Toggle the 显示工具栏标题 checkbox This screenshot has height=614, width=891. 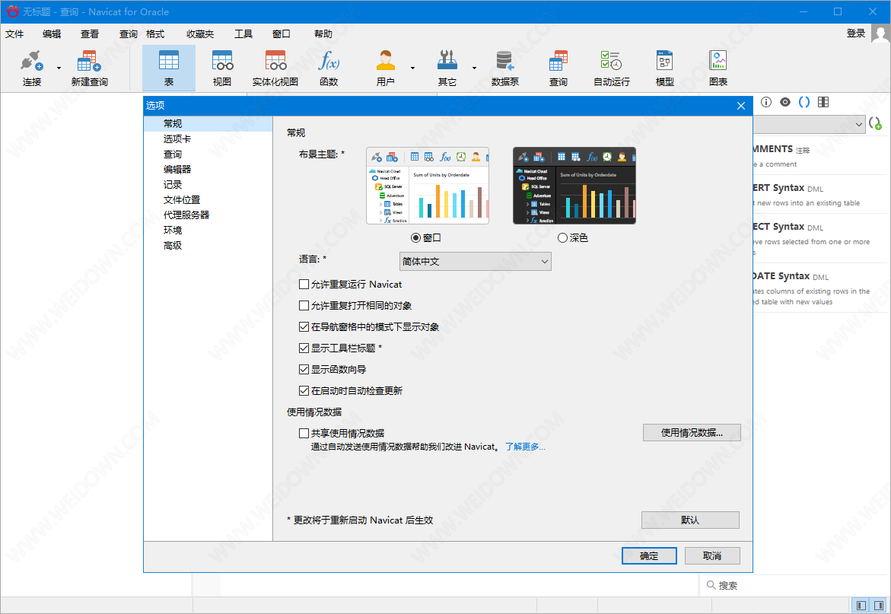304,348
